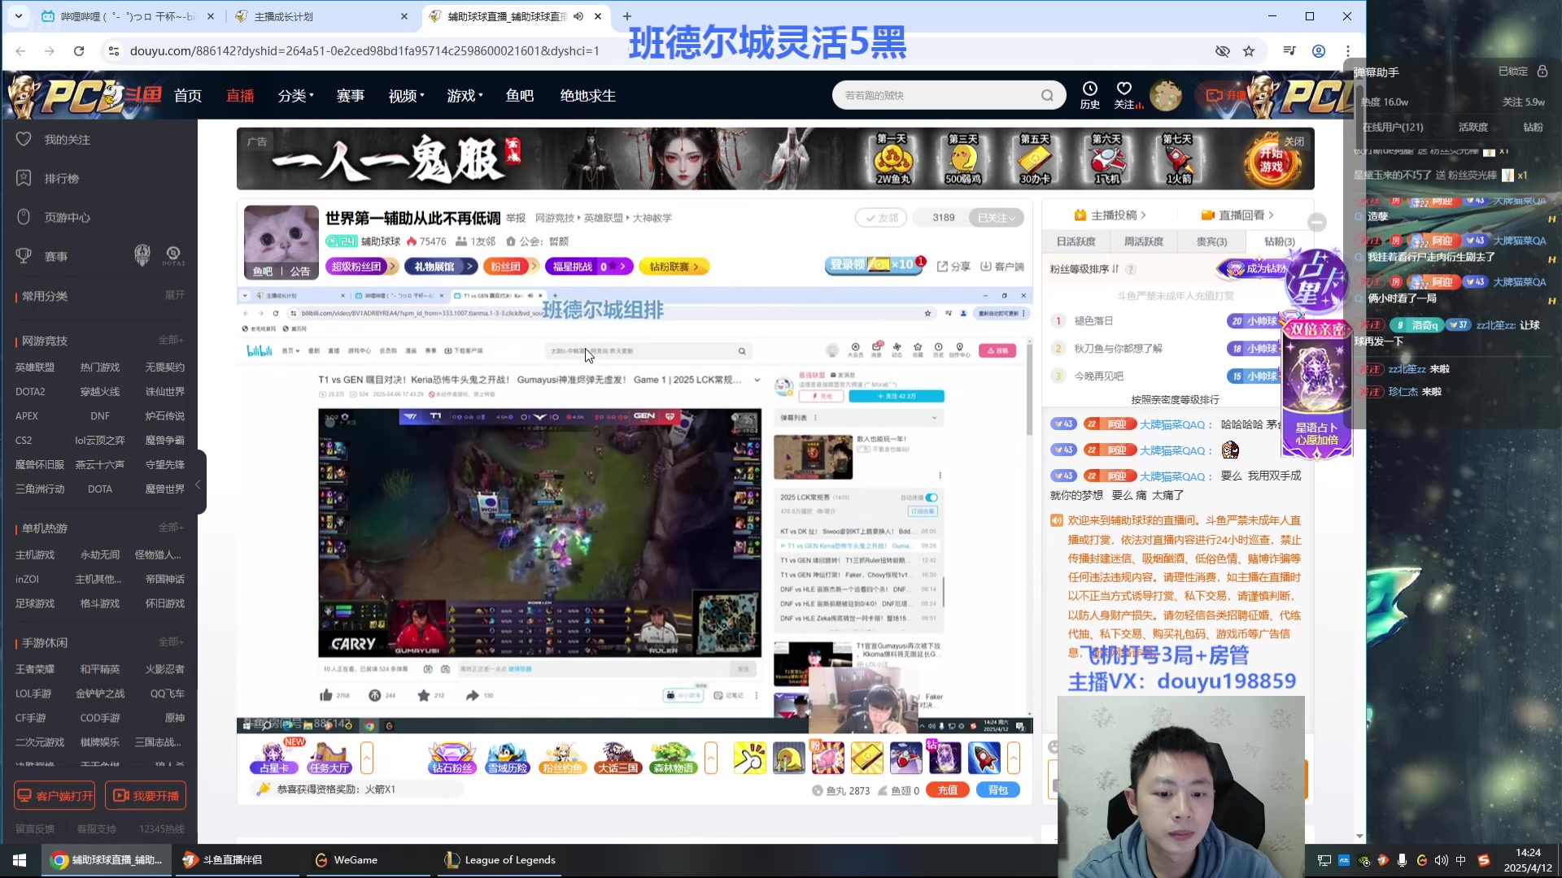Go to 首页 in Douyu nav
The width and height of the screenshot is (1562, 878).
coord(188,96)
